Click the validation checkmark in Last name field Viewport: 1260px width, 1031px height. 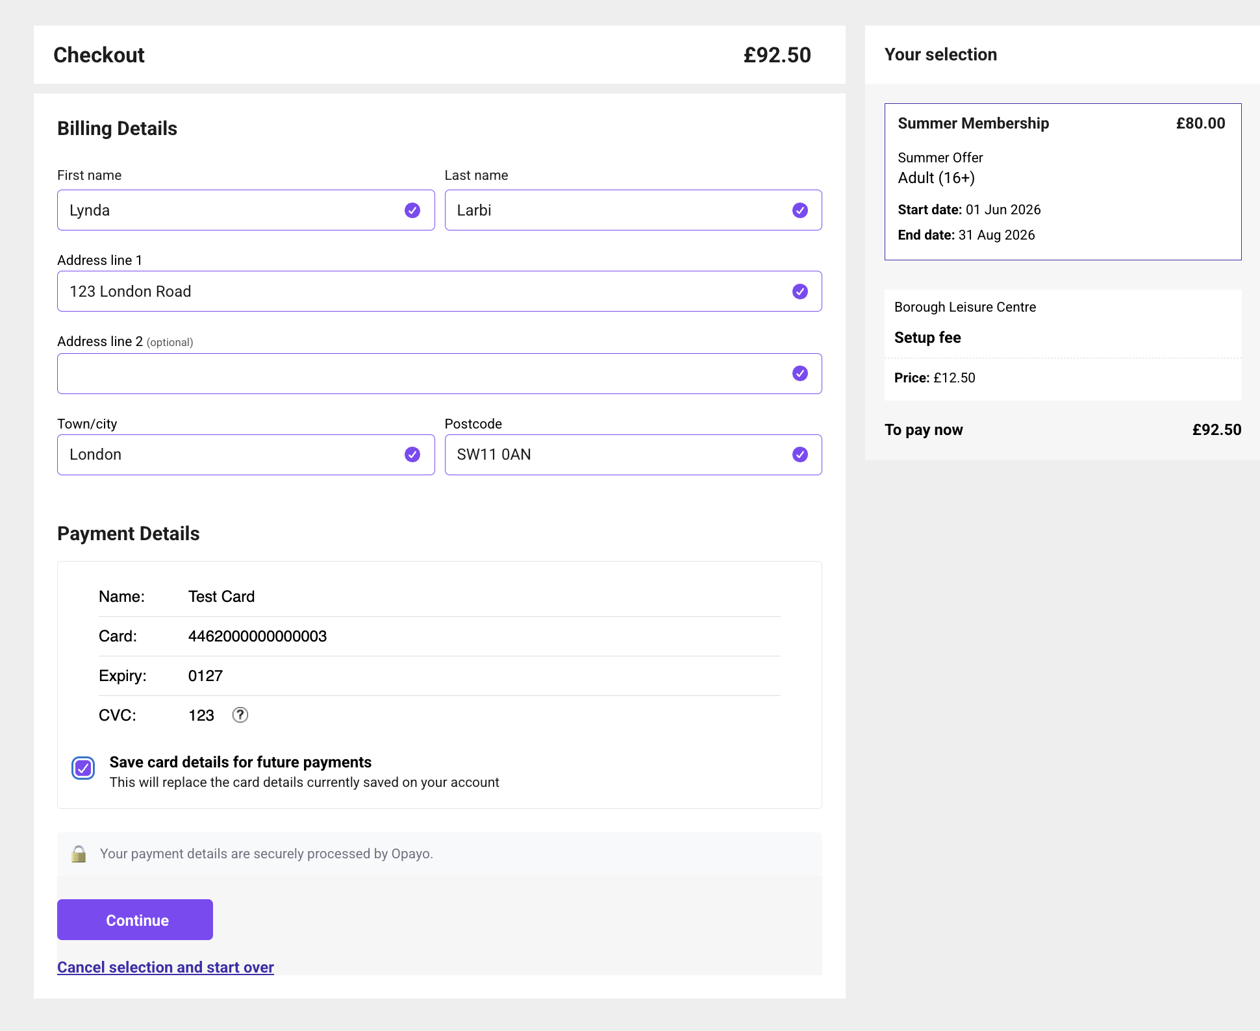800,210
